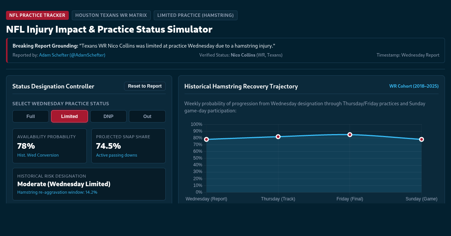
Task: Click the Timestamp: Wednesday Report text
Action: (408, 55)
